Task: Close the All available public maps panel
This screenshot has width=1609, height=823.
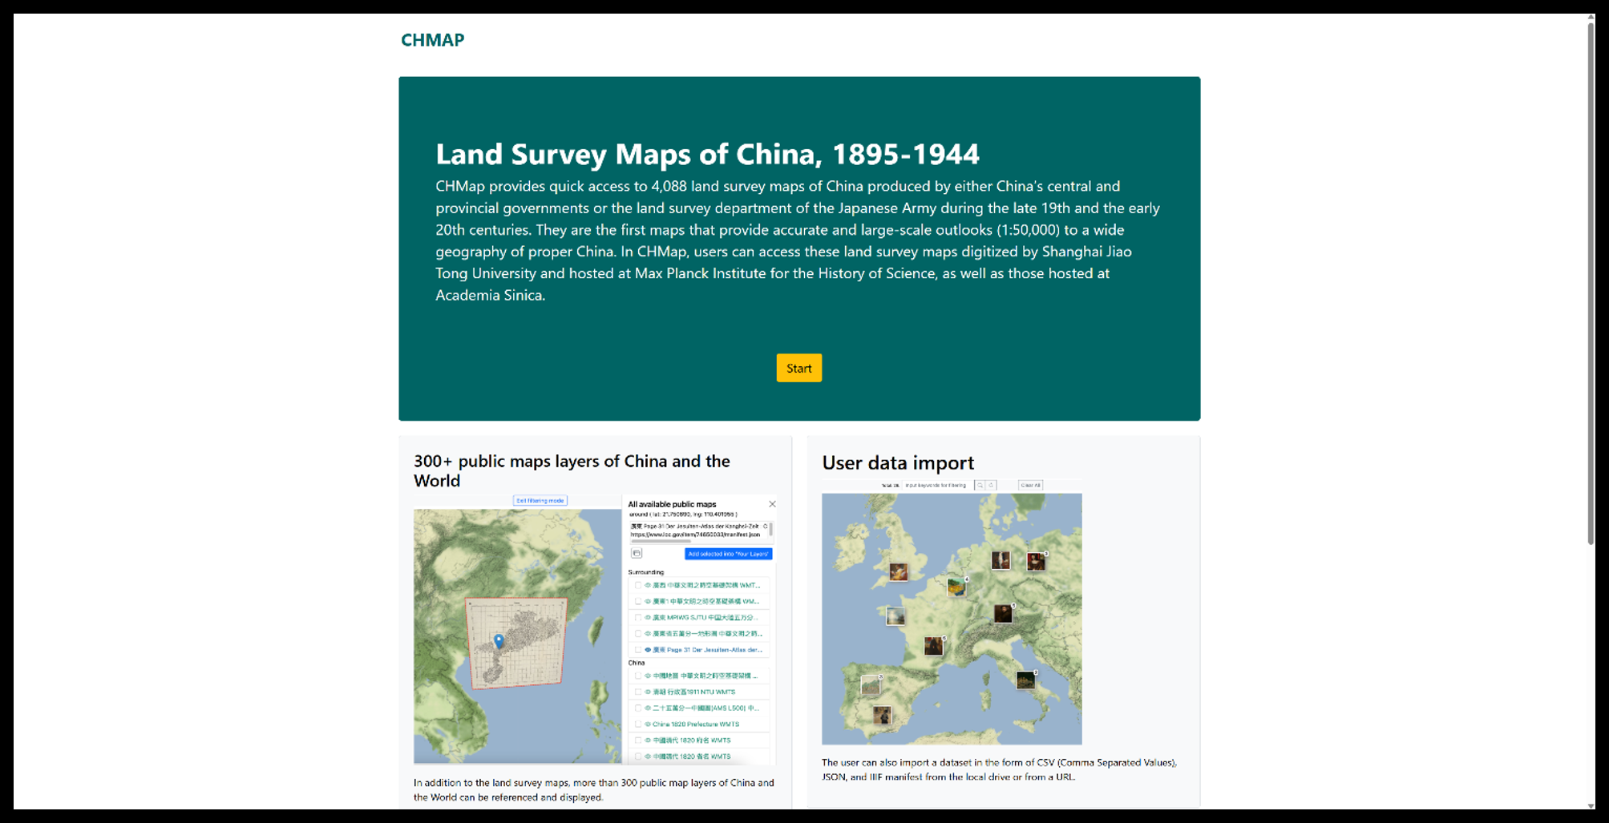Action: pyautogui.click(x=772, y=504)
